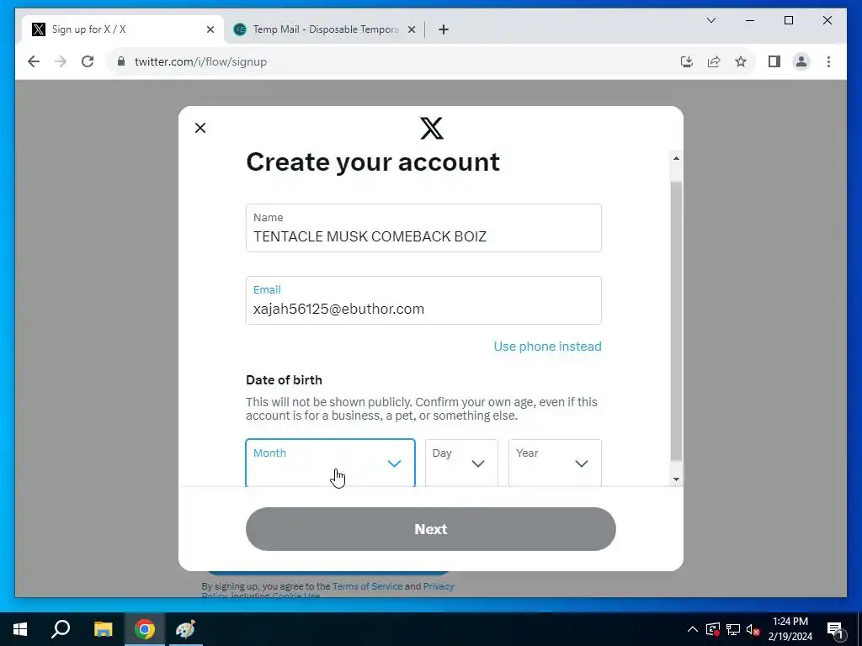Click the browser forward arrow

[61, 61]
